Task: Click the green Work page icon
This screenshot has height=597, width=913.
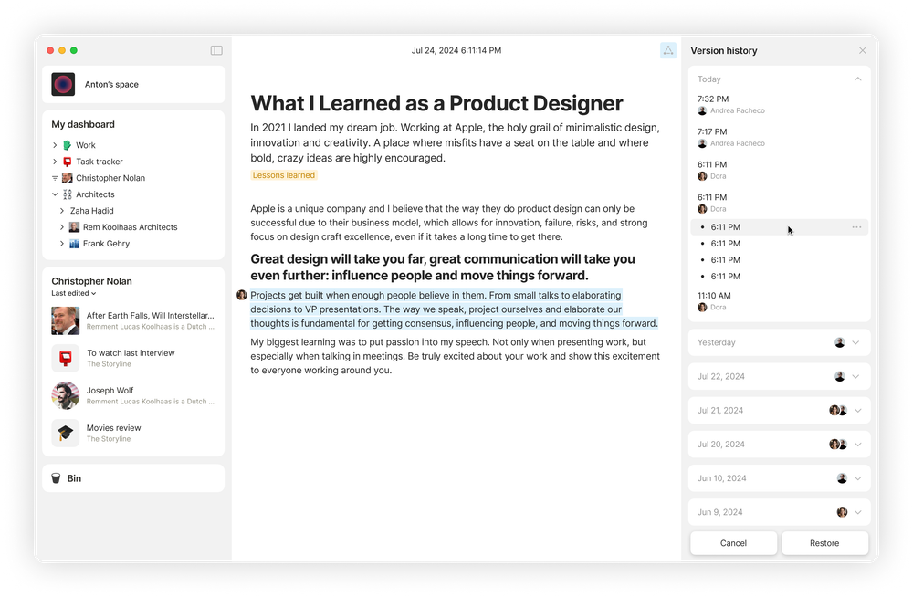Action: point(68,145)
